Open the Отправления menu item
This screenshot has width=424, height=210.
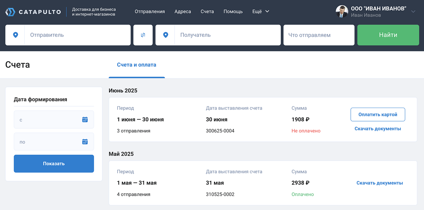click(150, 11)
